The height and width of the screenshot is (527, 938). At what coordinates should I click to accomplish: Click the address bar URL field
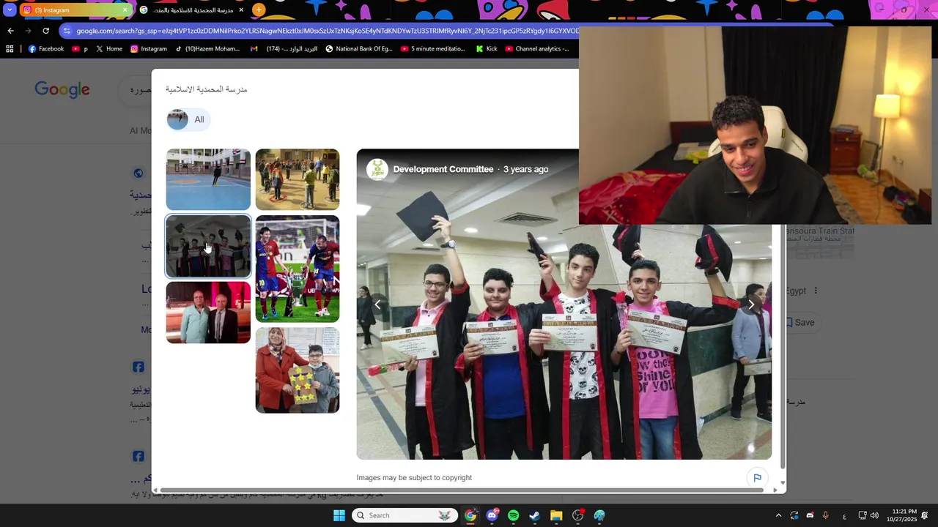pos(327,31)
